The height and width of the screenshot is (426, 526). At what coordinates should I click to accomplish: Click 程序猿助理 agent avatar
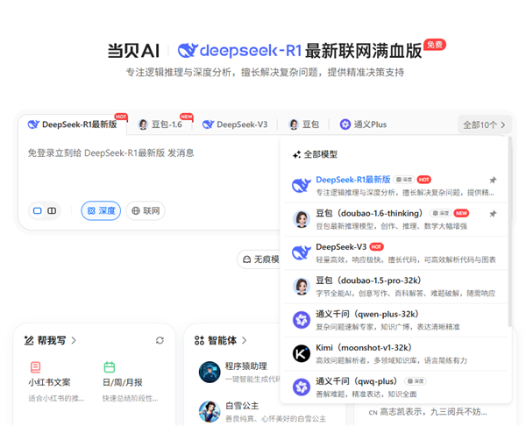tap(209, 372)
